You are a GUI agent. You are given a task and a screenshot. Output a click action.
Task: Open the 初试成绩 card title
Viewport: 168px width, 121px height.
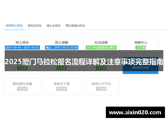coord(101,42)
